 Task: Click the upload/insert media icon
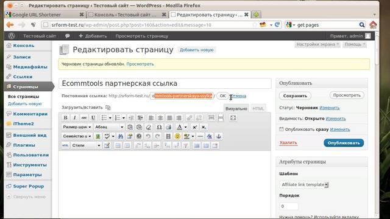pos(108,108)
